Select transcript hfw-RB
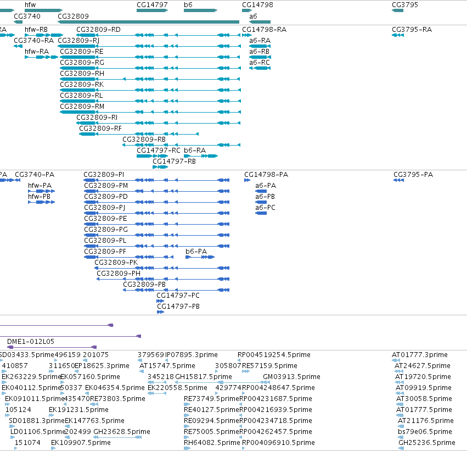 click(44, 35)
